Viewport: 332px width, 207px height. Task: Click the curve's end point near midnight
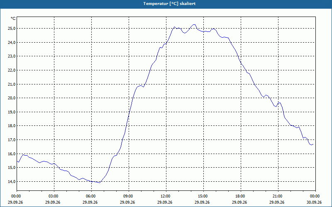pos(313,144)
